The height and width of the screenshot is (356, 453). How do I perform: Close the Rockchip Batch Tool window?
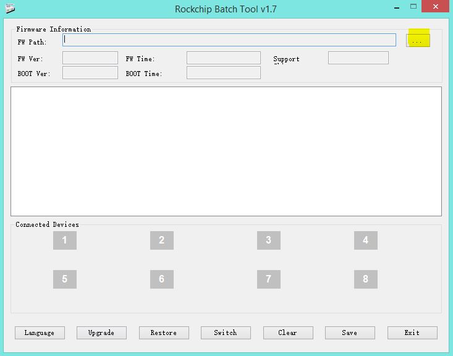click(x=435, y=6)
